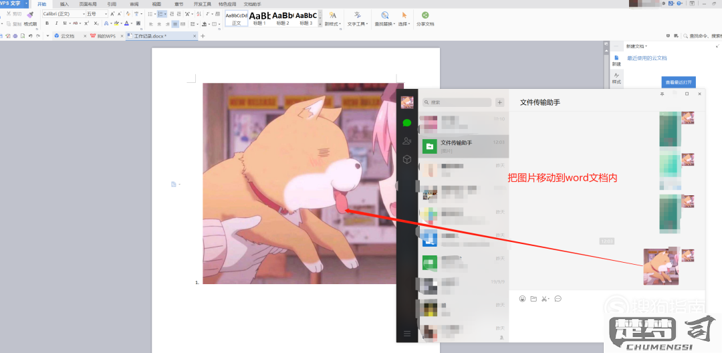This screenshot has height=353, width=722.
Task: Open WeChat contacts icon in sidebar
Action: (x=406, y=141)
